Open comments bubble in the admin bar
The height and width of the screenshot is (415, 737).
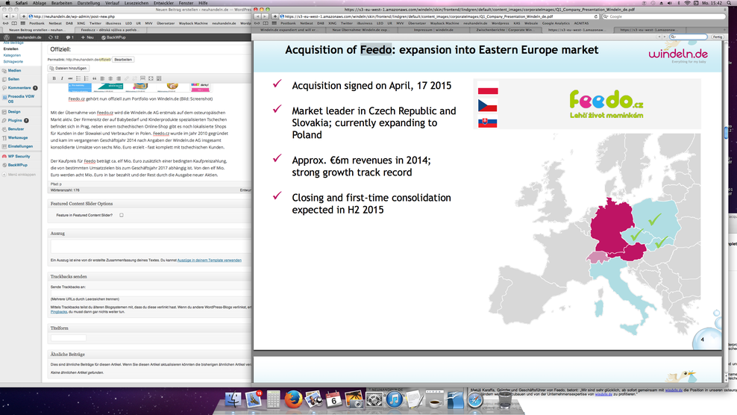point(69,37)
